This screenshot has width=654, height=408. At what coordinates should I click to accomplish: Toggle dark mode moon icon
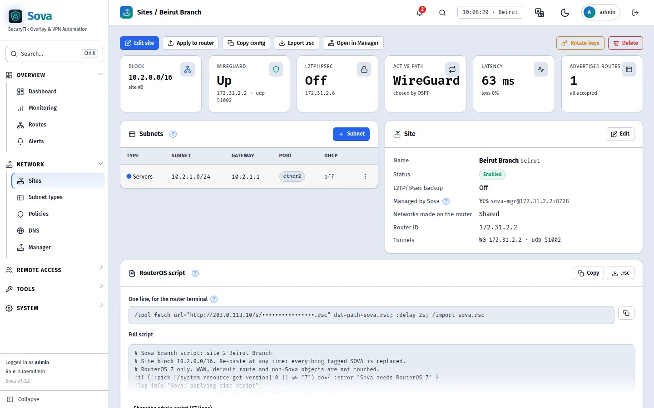pyautogui.click(x=565, y=12)
